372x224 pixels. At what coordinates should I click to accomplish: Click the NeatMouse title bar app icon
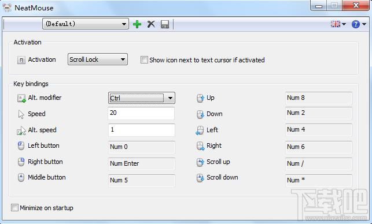(7, 8)
